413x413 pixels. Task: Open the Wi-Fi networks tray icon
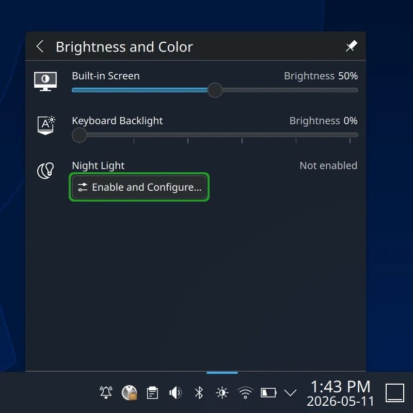click(x=245, y=393)
